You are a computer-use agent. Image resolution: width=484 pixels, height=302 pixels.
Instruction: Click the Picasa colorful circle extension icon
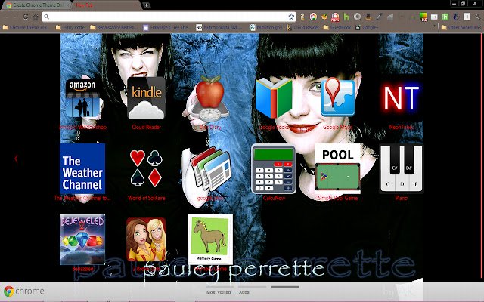point(313,17)
